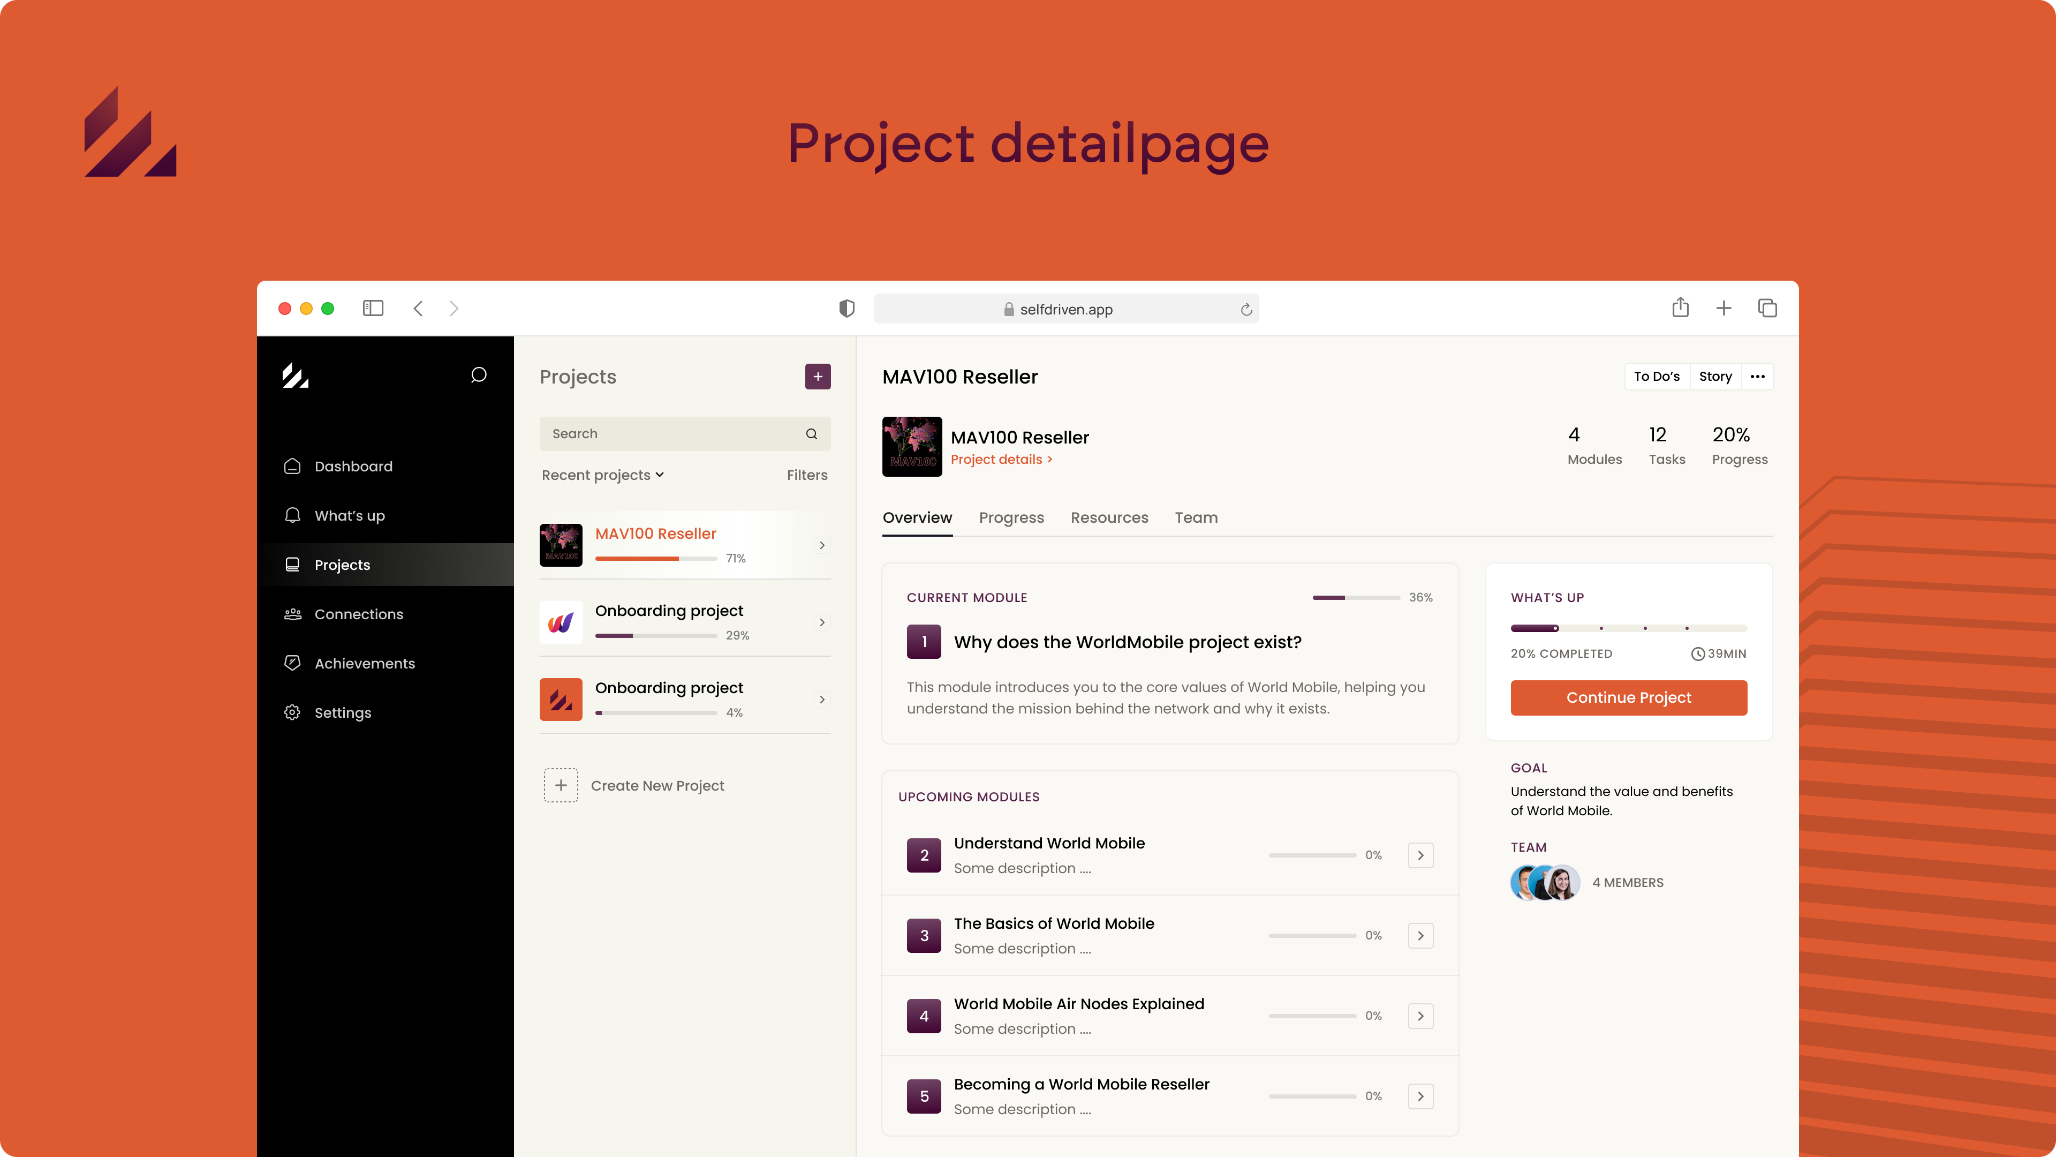Click the 4 Modules stat
The width and height of the screenshot is (2056, 1157).
tap(1594, 446)
